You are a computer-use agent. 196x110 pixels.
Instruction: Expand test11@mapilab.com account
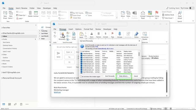(x=2, y=72)
